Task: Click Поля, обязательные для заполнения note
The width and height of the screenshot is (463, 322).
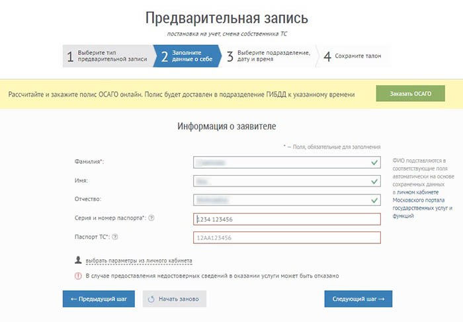Action: coord(332,147)
